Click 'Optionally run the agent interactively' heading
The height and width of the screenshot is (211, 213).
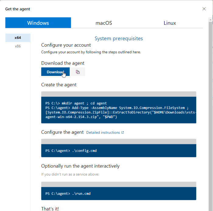point(80,166)
